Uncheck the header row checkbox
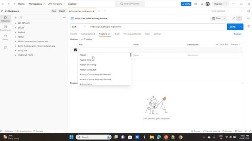Image resolution: width=252 pixels, height=141 pixels. pyautogui.click(x=75, y=50)
